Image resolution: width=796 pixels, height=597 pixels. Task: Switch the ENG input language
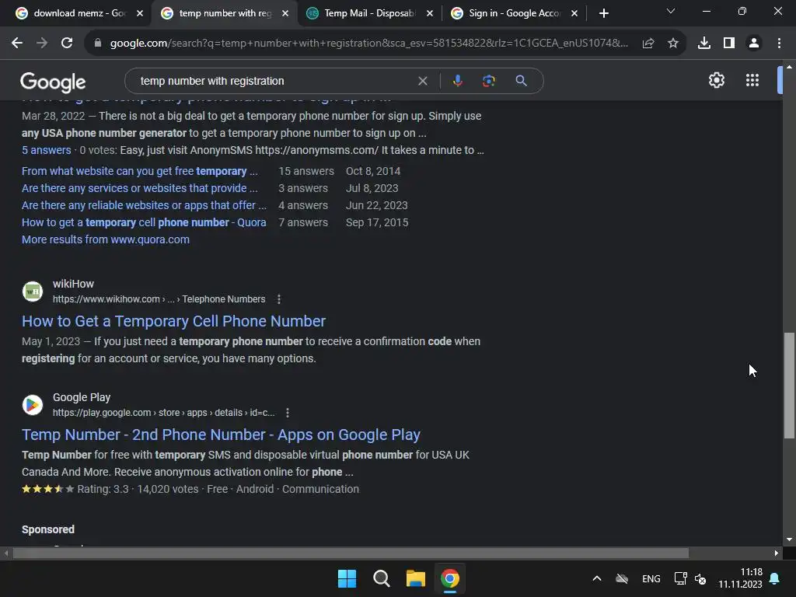tap(651, 578)
